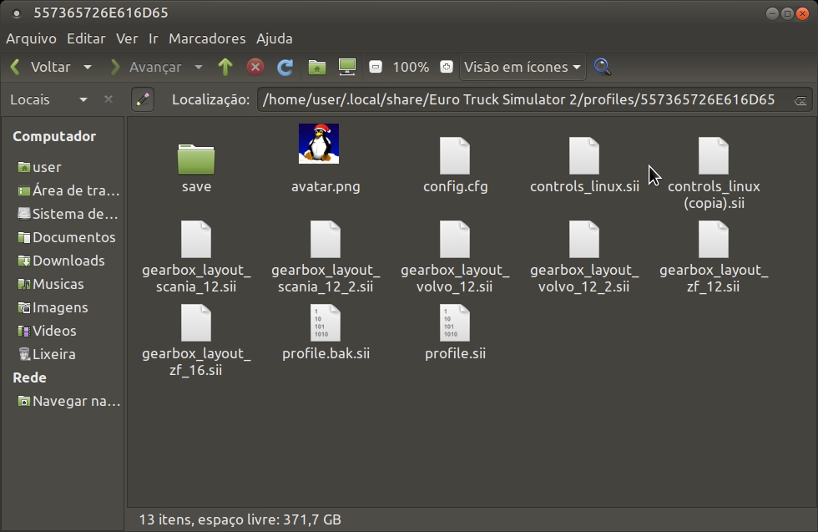Open the Marcadores menu

[207, 38]
